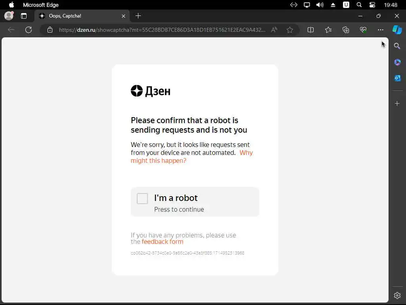Open the Favorites list
The height and width of the screenshot is (305, 406).
328,30
